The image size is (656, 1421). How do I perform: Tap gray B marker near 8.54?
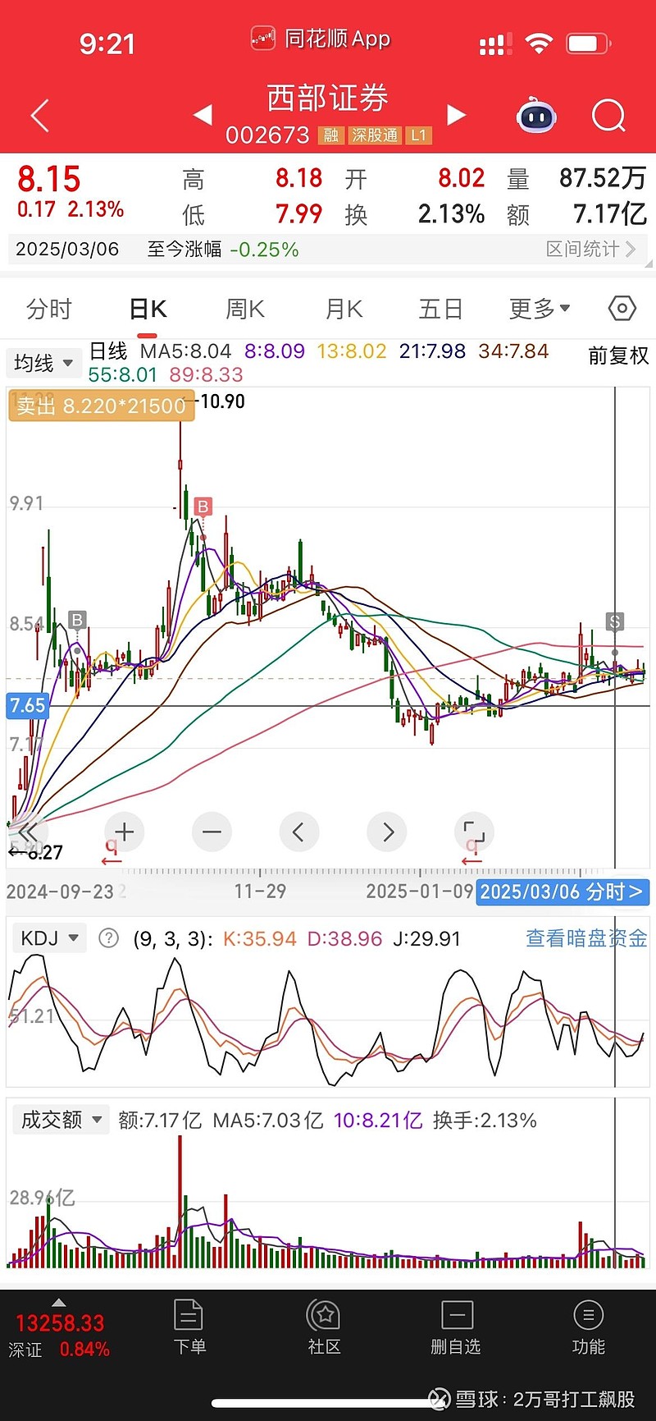tap(77, 621)
